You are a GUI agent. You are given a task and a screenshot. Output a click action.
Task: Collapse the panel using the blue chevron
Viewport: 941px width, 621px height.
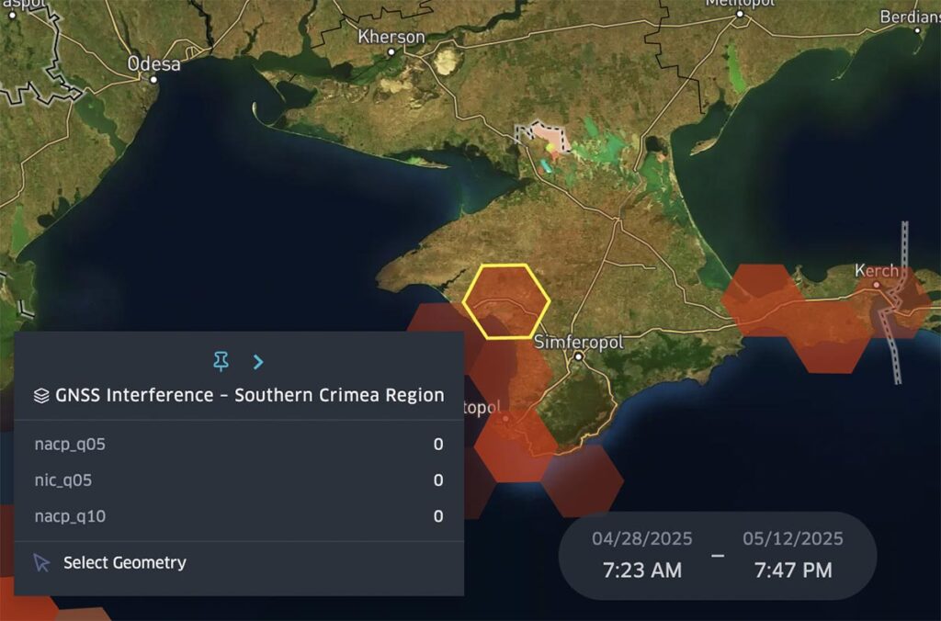(258, 361)
